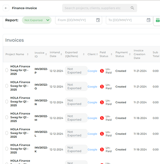
Task: Click Not Exported badge for INV26122-O
Action: tap(76, 87)
